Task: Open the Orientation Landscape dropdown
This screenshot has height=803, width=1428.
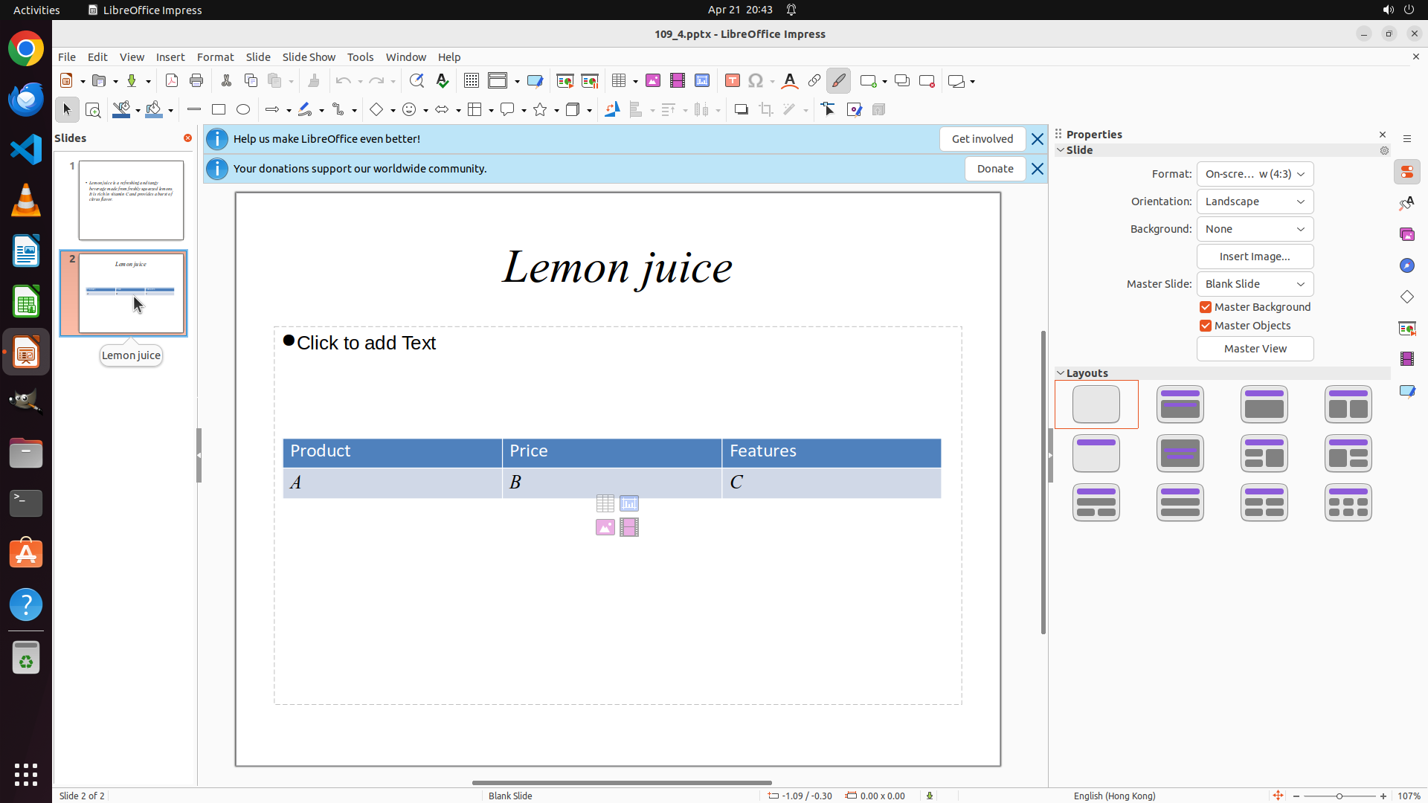Action: point(1255,201)
